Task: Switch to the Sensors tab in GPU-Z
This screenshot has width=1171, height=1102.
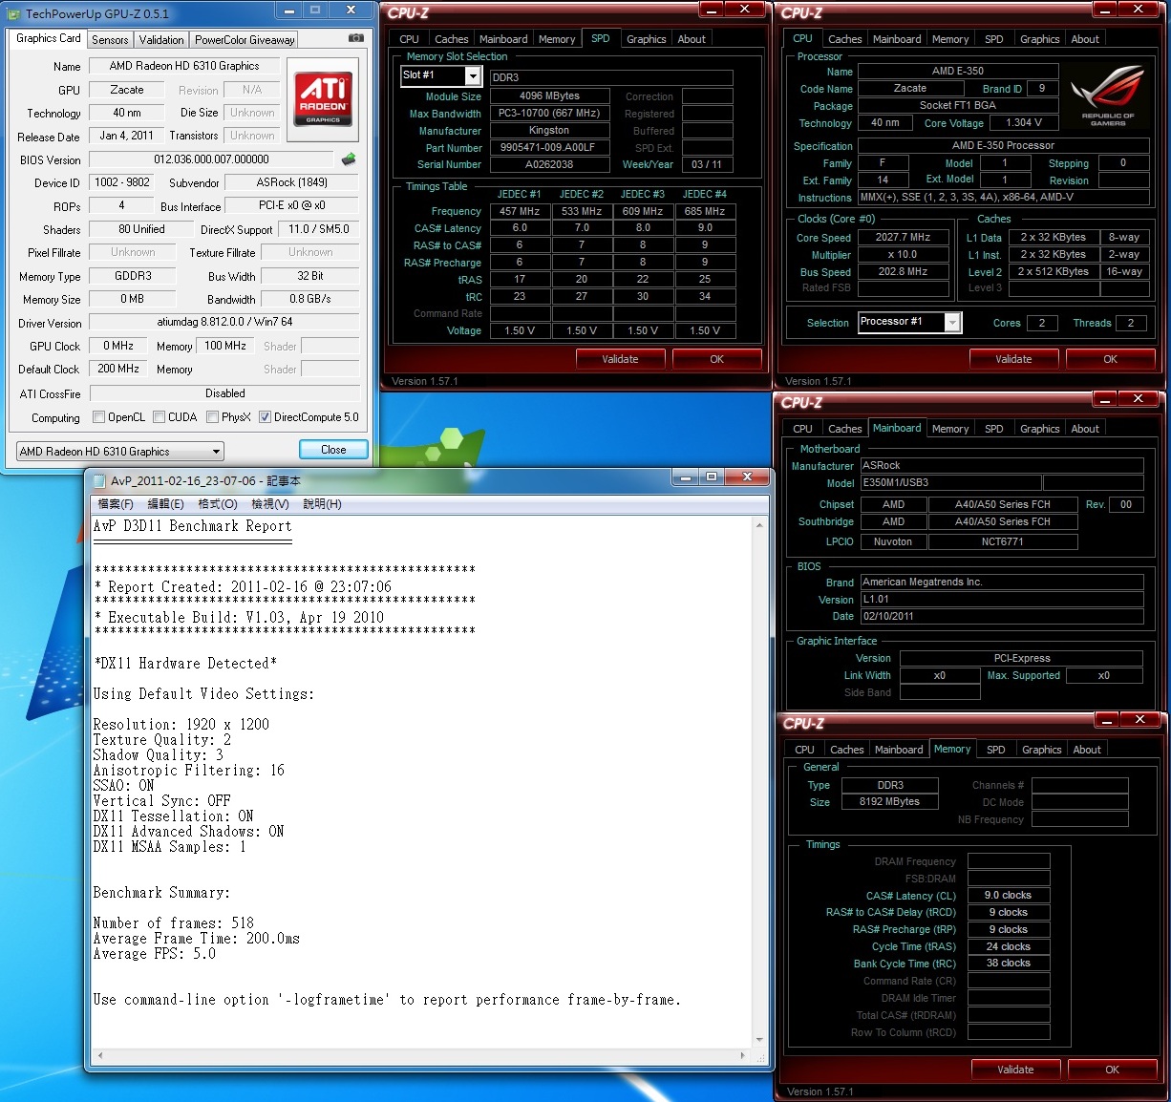Action: tap(110, 40)
